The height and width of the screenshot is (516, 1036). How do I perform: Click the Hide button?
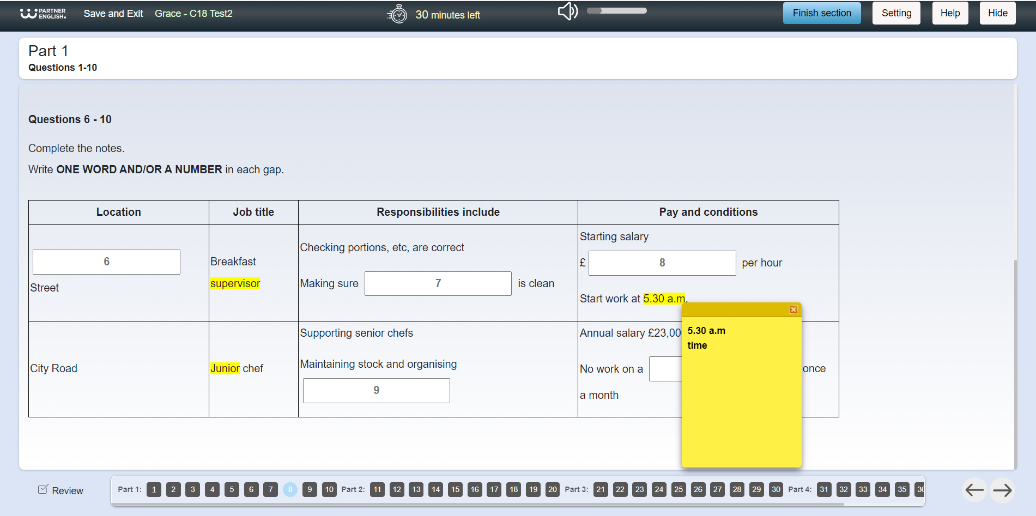[x=997, y=13]
